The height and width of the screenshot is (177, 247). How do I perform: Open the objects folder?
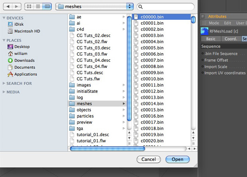coord(97,110)
